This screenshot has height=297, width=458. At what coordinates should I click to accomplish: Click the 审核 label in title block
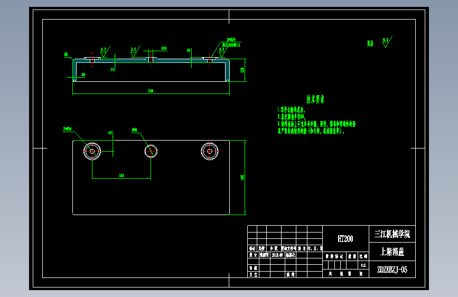253,268
